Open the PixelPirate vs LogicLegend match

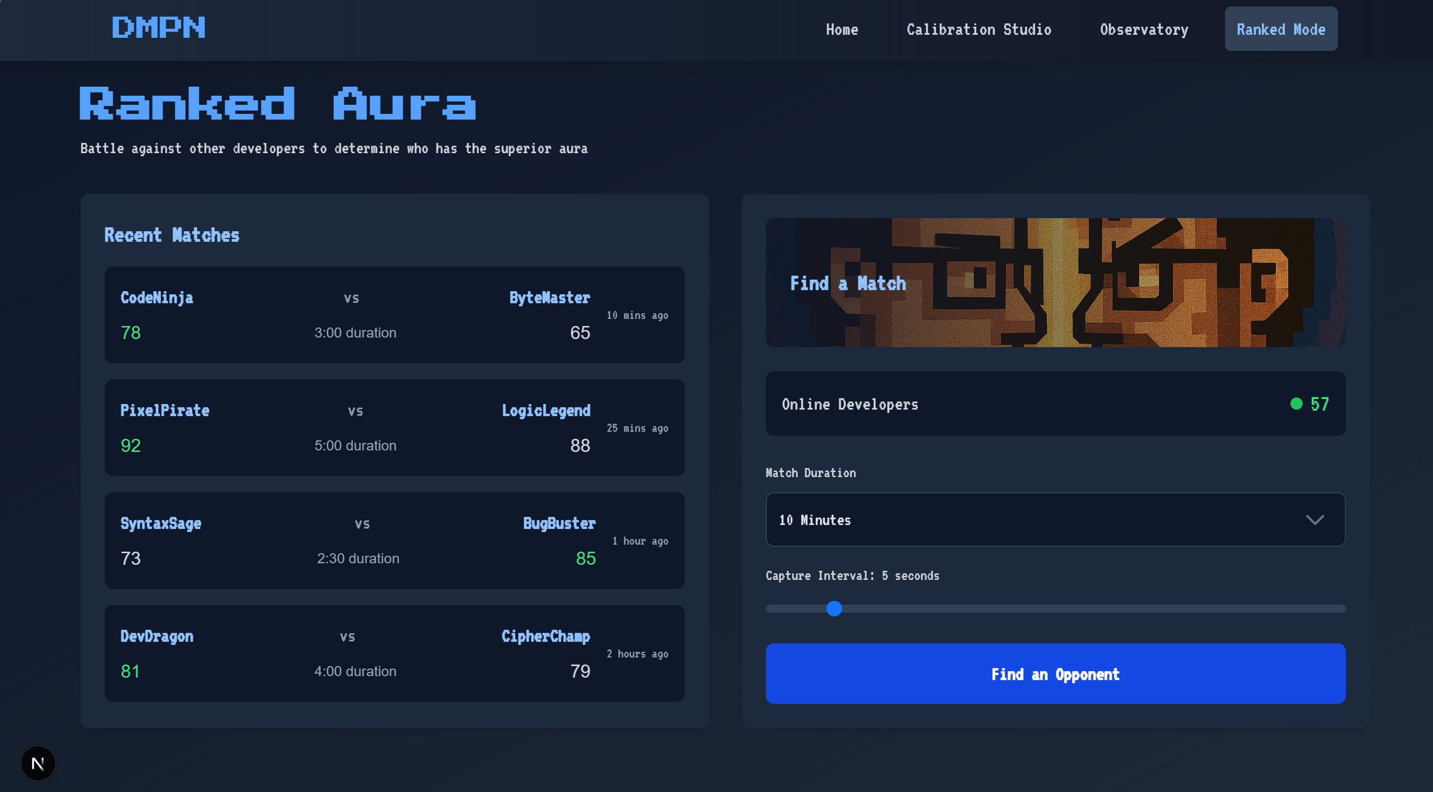point(394,427)
